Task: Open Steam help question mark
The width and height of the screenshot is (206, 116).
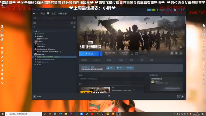Action: pos(157,10)
